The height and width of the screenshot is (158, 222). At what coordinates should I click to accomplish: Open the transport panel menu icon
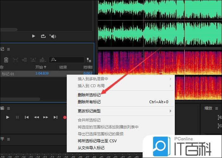pyautogui.click(x=9, y=108)
